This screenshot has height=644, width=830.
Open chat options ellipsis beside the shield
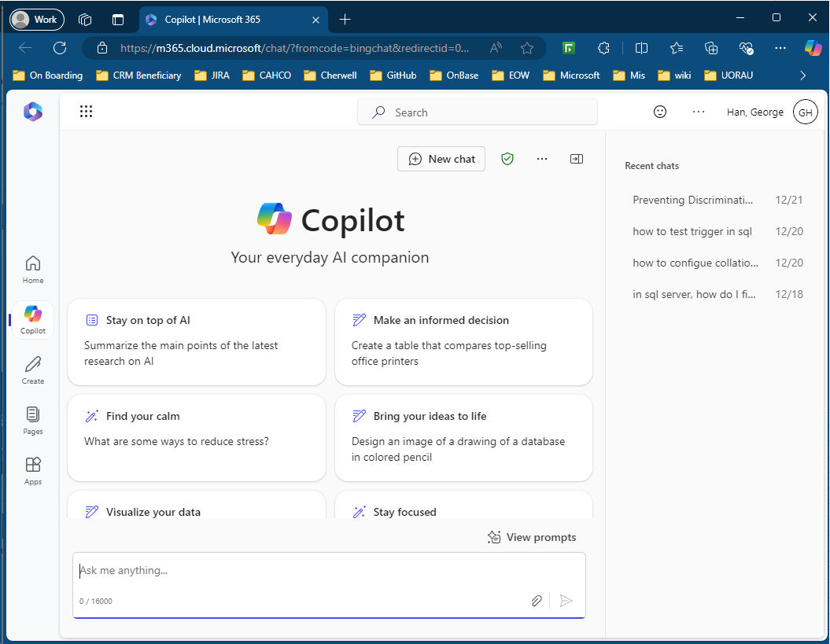pos(541,159)
